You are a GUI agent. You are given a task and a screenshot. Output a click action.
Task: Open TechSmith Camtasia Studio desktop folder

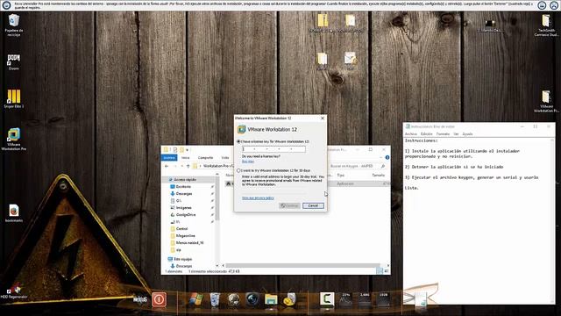pyautogui.click(x=546, y=25)
